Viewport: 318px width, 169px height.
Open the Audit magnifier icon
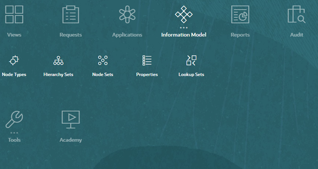tap(297, 14)
